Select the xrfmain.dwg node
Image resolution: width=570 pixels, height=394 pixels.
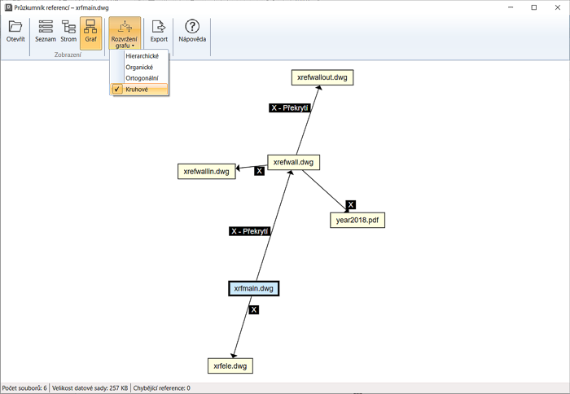tap(254, 288)
